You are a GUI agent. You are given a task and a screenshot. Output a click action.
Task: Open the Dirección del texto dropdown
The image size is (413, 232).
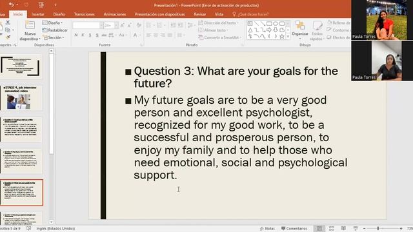point(218,23)
